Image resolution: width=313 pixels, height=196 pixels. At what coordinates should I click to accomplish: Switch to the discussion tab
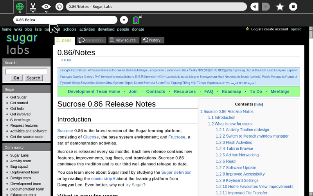91,40
